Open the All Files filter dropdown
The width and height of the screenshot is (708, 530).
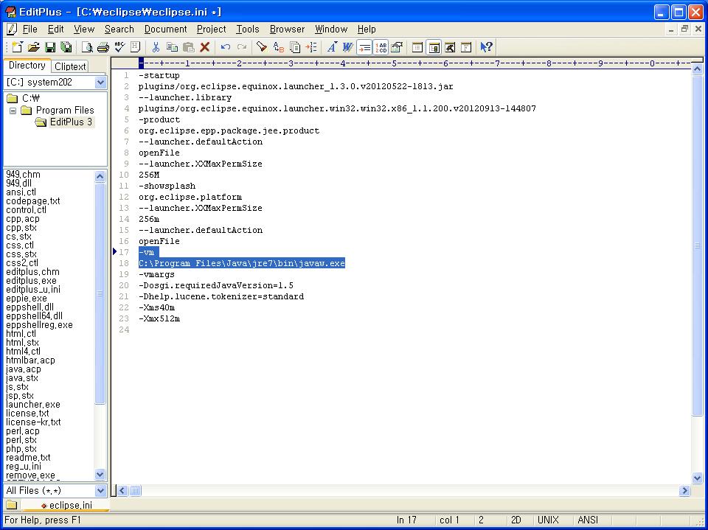[100, 490]
